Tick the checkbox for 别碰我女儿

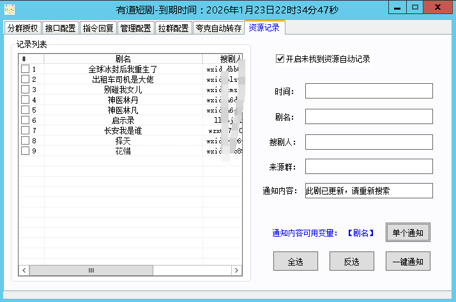(x=26, y=90)
